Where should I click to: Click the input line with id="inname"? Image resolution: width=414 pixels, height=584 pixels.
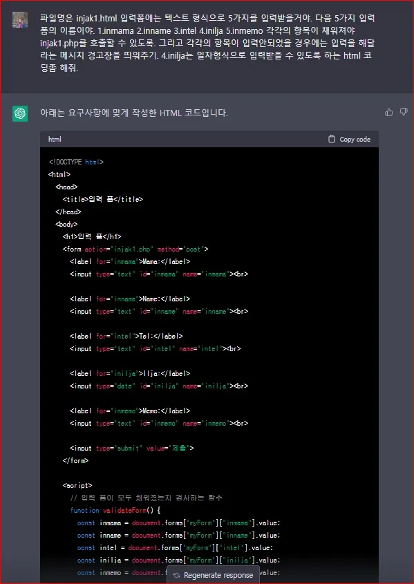[159, 312]
